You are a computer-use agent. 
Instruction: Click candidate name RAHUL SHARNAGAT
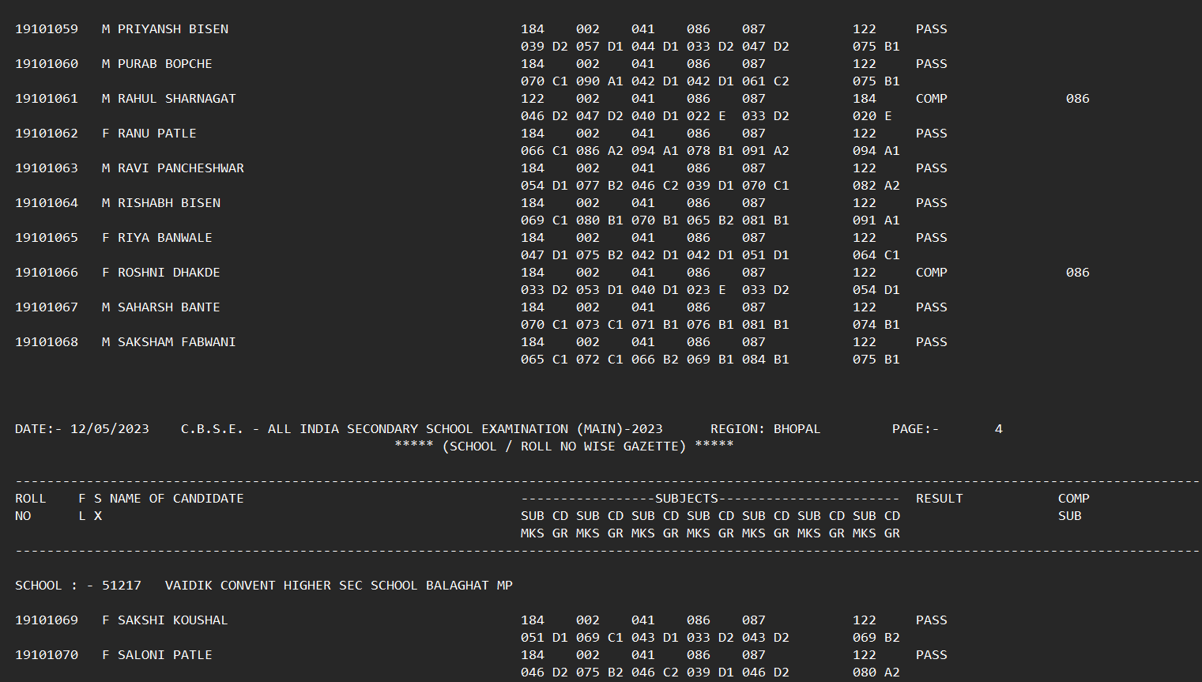(177, 99)
